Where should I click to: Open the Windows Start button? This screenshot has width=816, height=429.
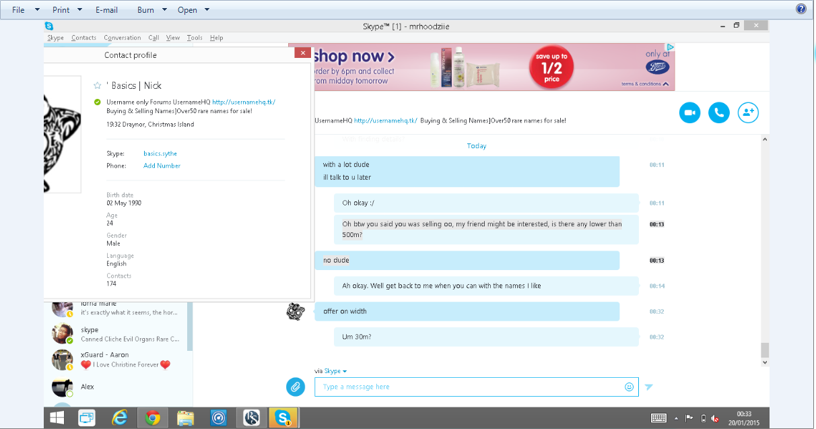(x=57, y=418)
